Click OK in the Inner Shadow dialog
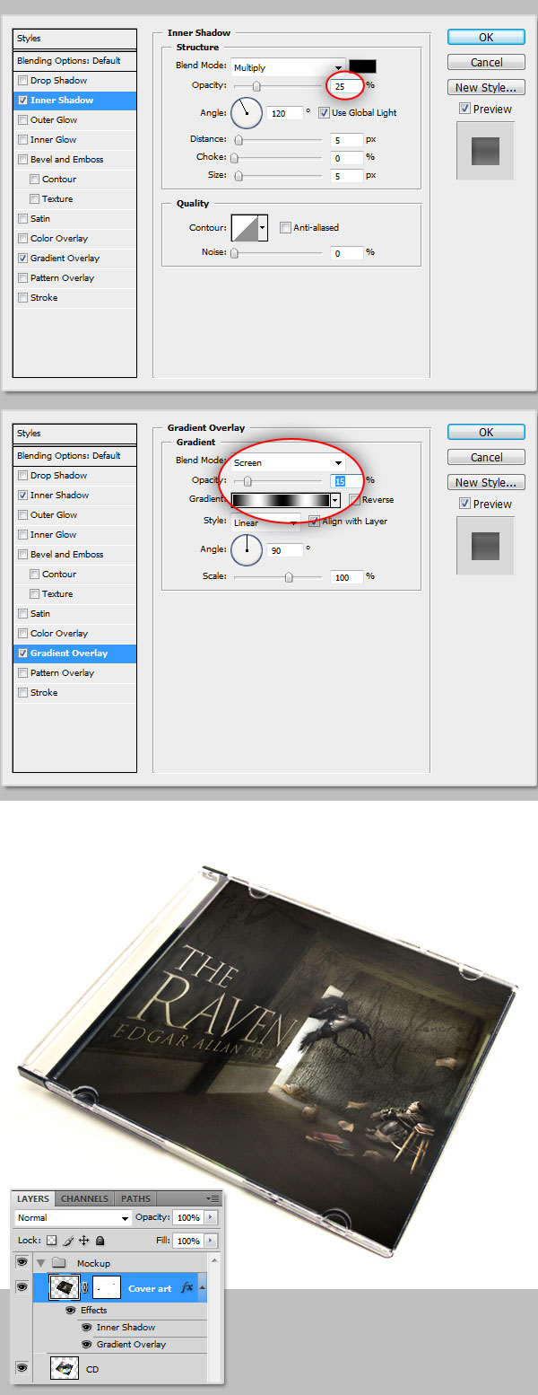 tap(486, 37)
